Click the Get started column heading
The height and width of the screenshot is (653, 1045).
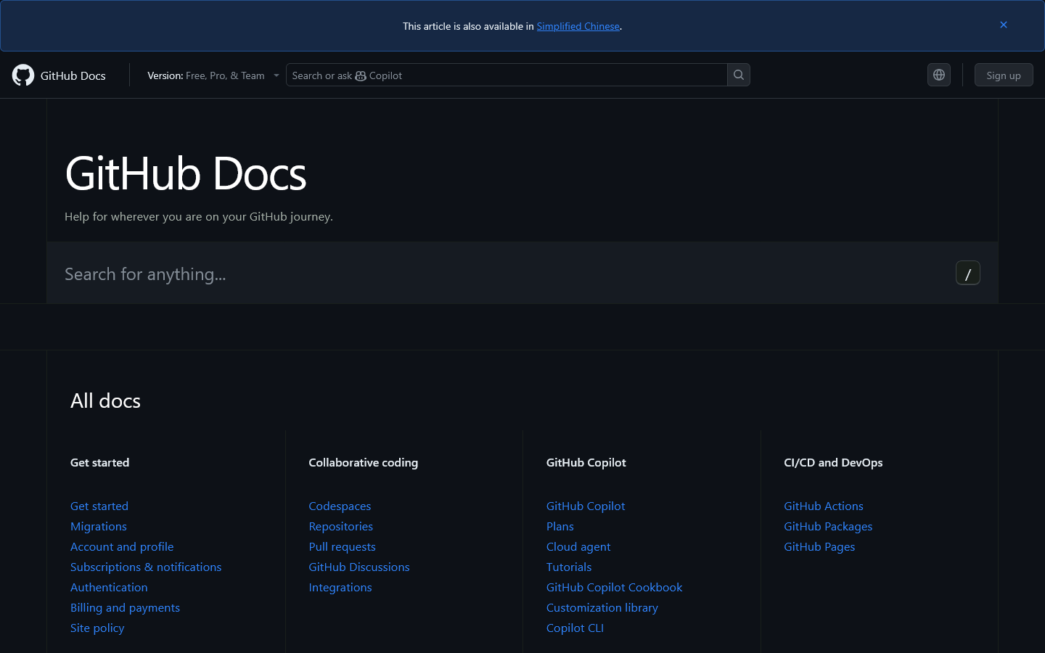point(100,462)
